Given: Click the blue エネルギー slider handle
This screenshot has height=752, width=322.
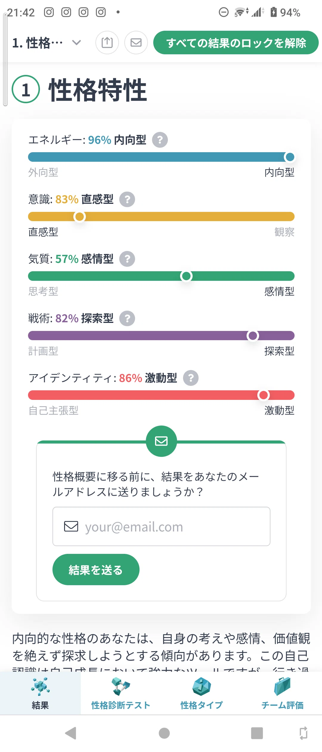Looking at the screenshot, I should point(290,157).
